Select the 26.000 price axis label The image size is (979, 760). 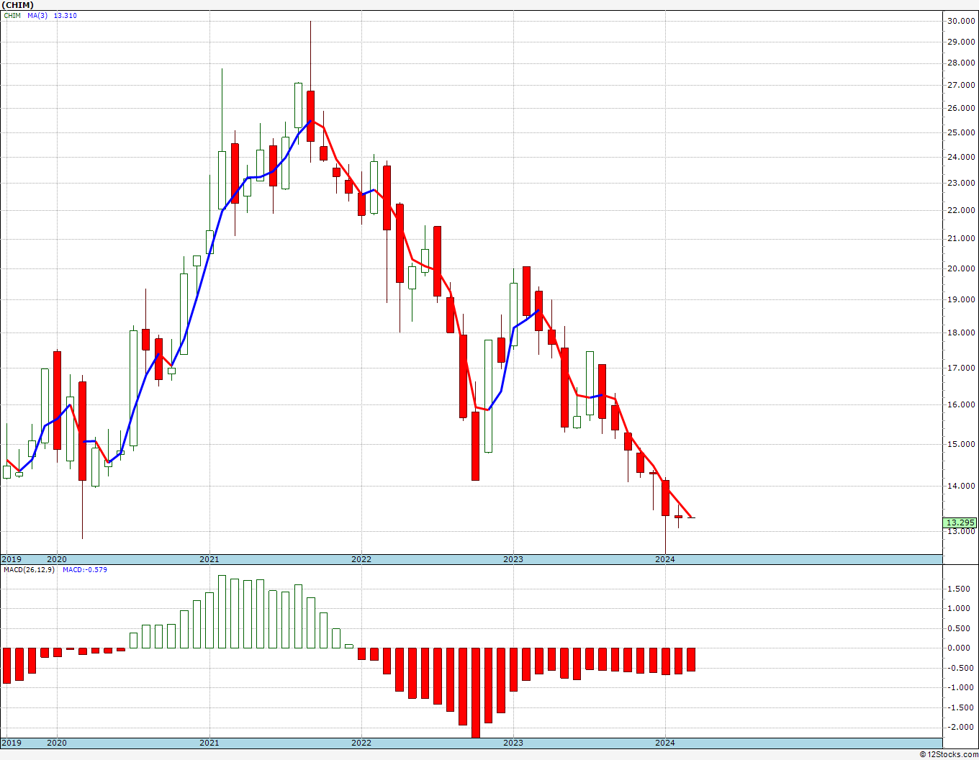[x=962, y=109]
